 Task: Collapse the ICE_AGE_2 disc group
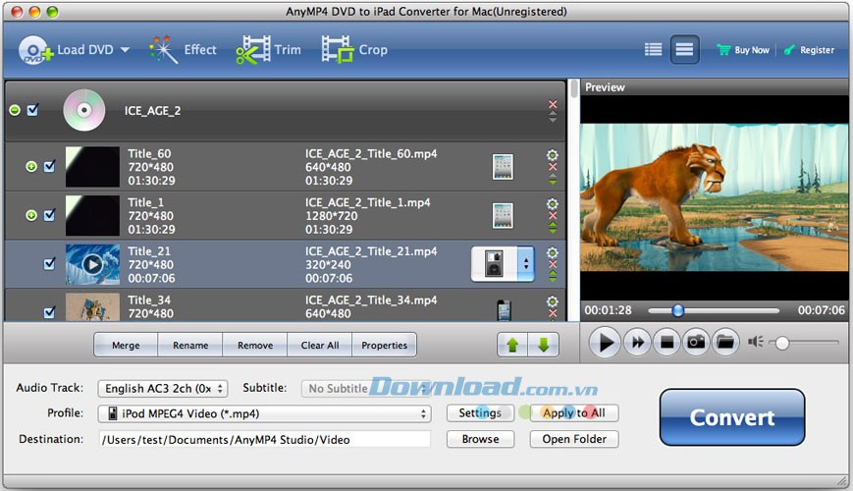click(x=15, y=111)
